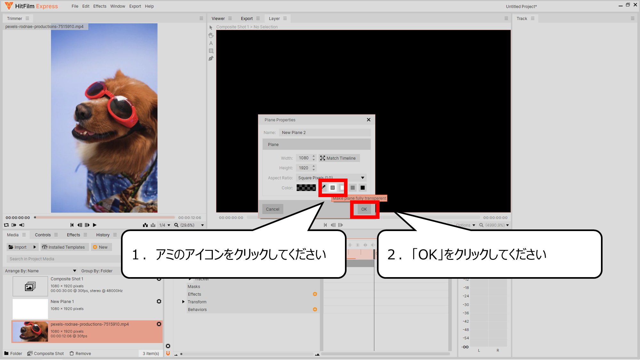Toggle the timeline snapping magnet icon
Viewport: 640px width, 360px height.
click(x=168, y=353)
